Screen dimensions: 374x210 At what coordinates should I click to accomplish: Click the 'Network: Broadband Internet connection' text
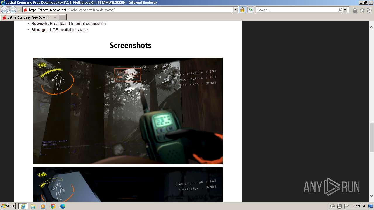click(x=69, y=24)
